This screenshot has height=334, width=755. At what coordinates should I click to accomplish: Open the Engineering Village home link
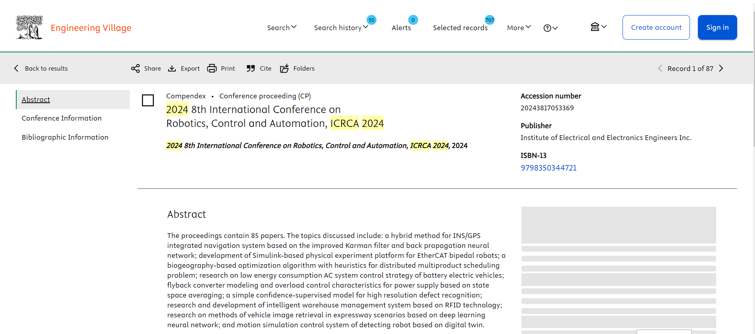pyautogui.click(x=91, y=28)
